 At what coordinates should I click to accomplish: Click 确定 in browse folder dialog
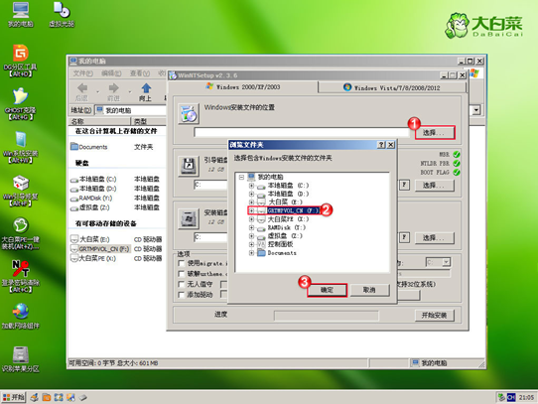327,290
